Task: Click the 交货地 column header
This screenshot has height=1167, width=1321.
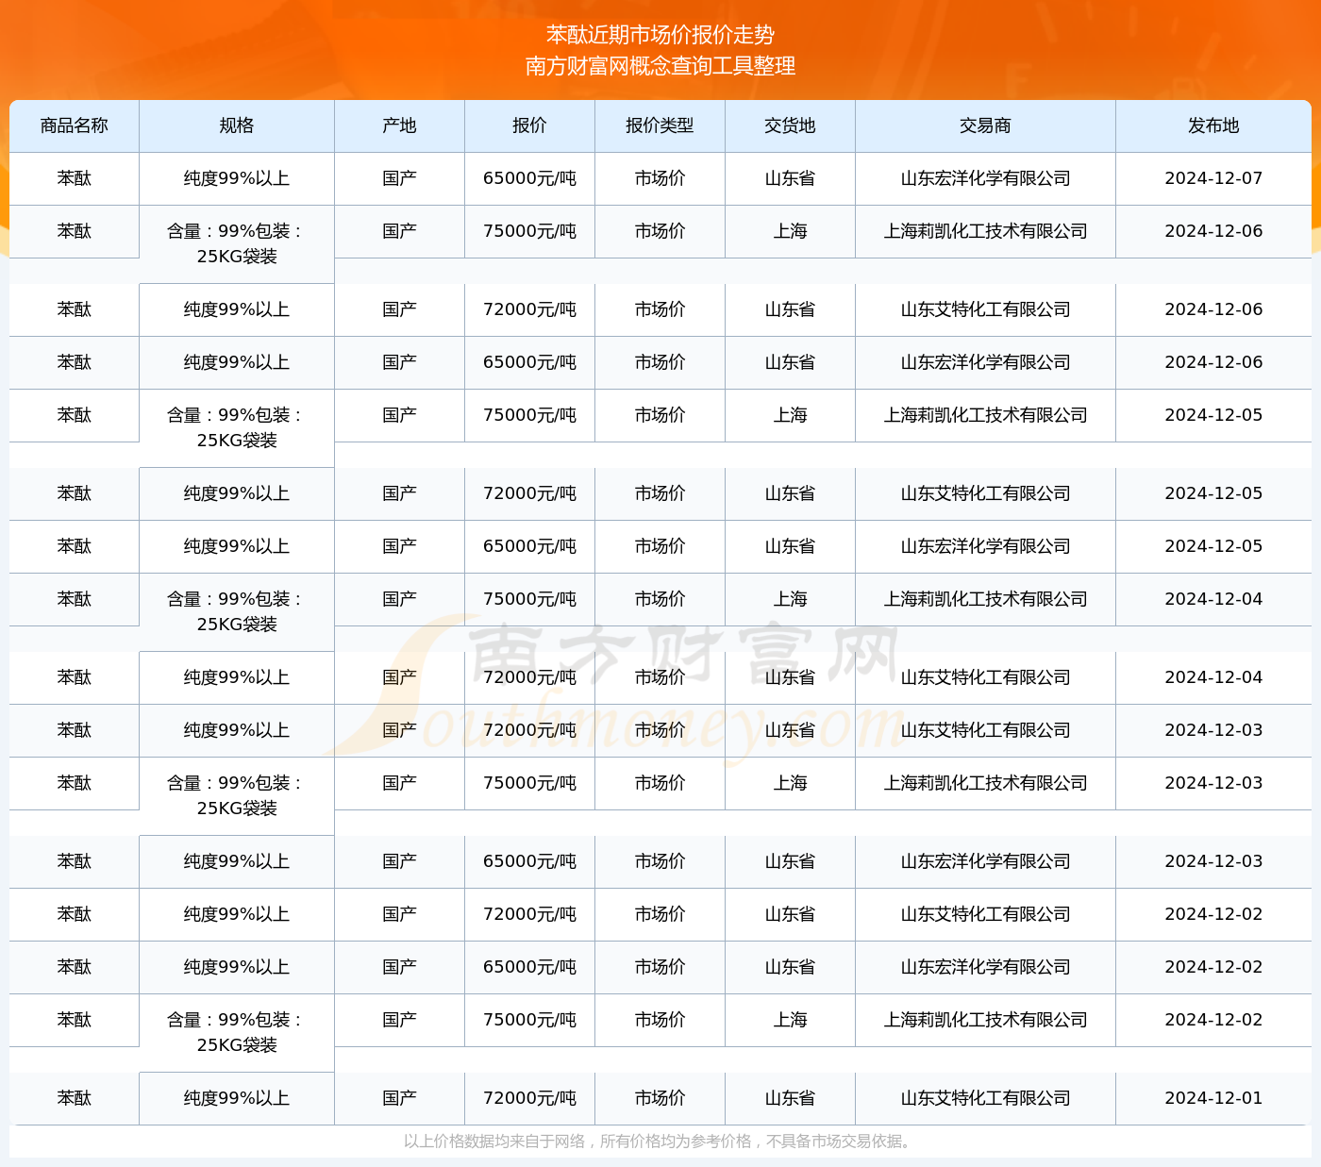Action: point(790,125)
